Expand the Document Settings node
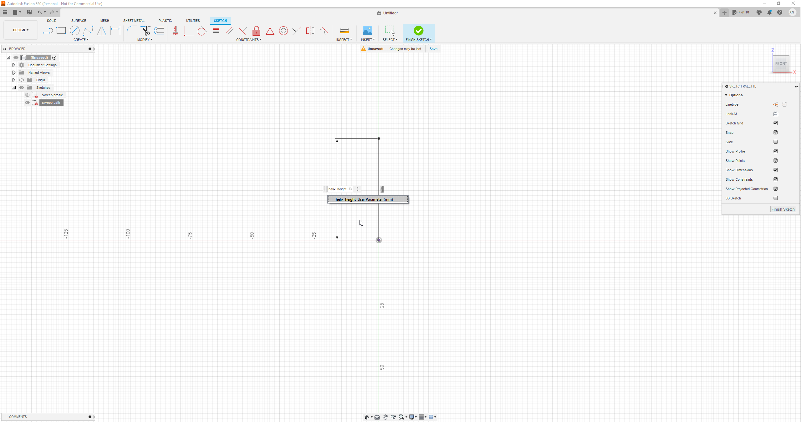Viewport: 801px width, 422px height. point(14,65)
